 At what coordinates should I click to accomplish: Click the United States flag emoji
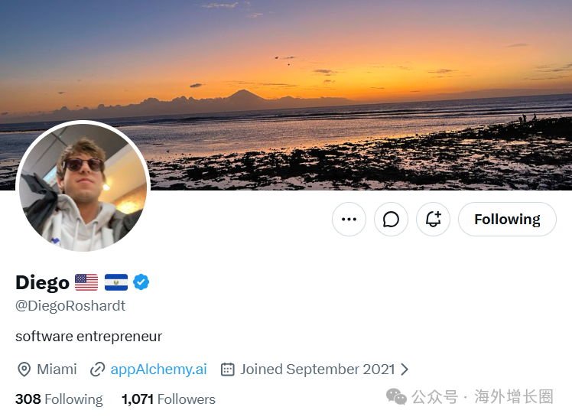click(86, 282)
